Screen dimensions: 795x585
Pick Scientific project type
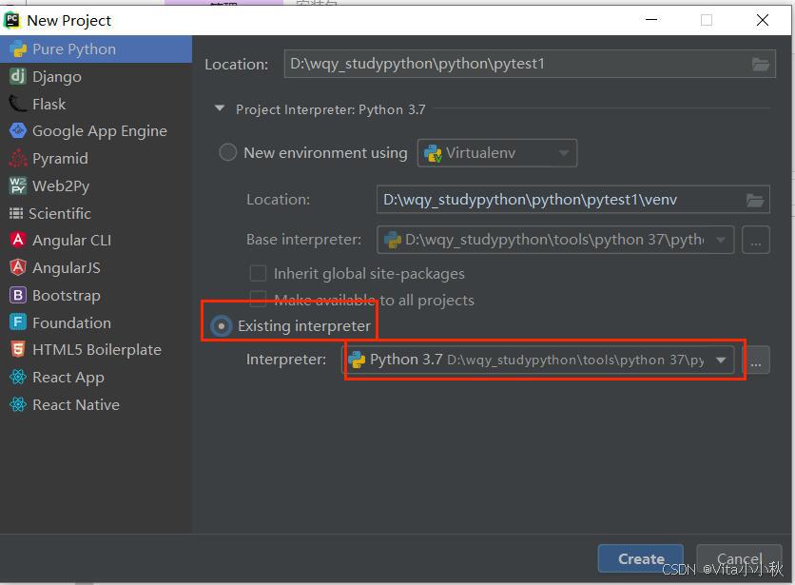[96, 213]
